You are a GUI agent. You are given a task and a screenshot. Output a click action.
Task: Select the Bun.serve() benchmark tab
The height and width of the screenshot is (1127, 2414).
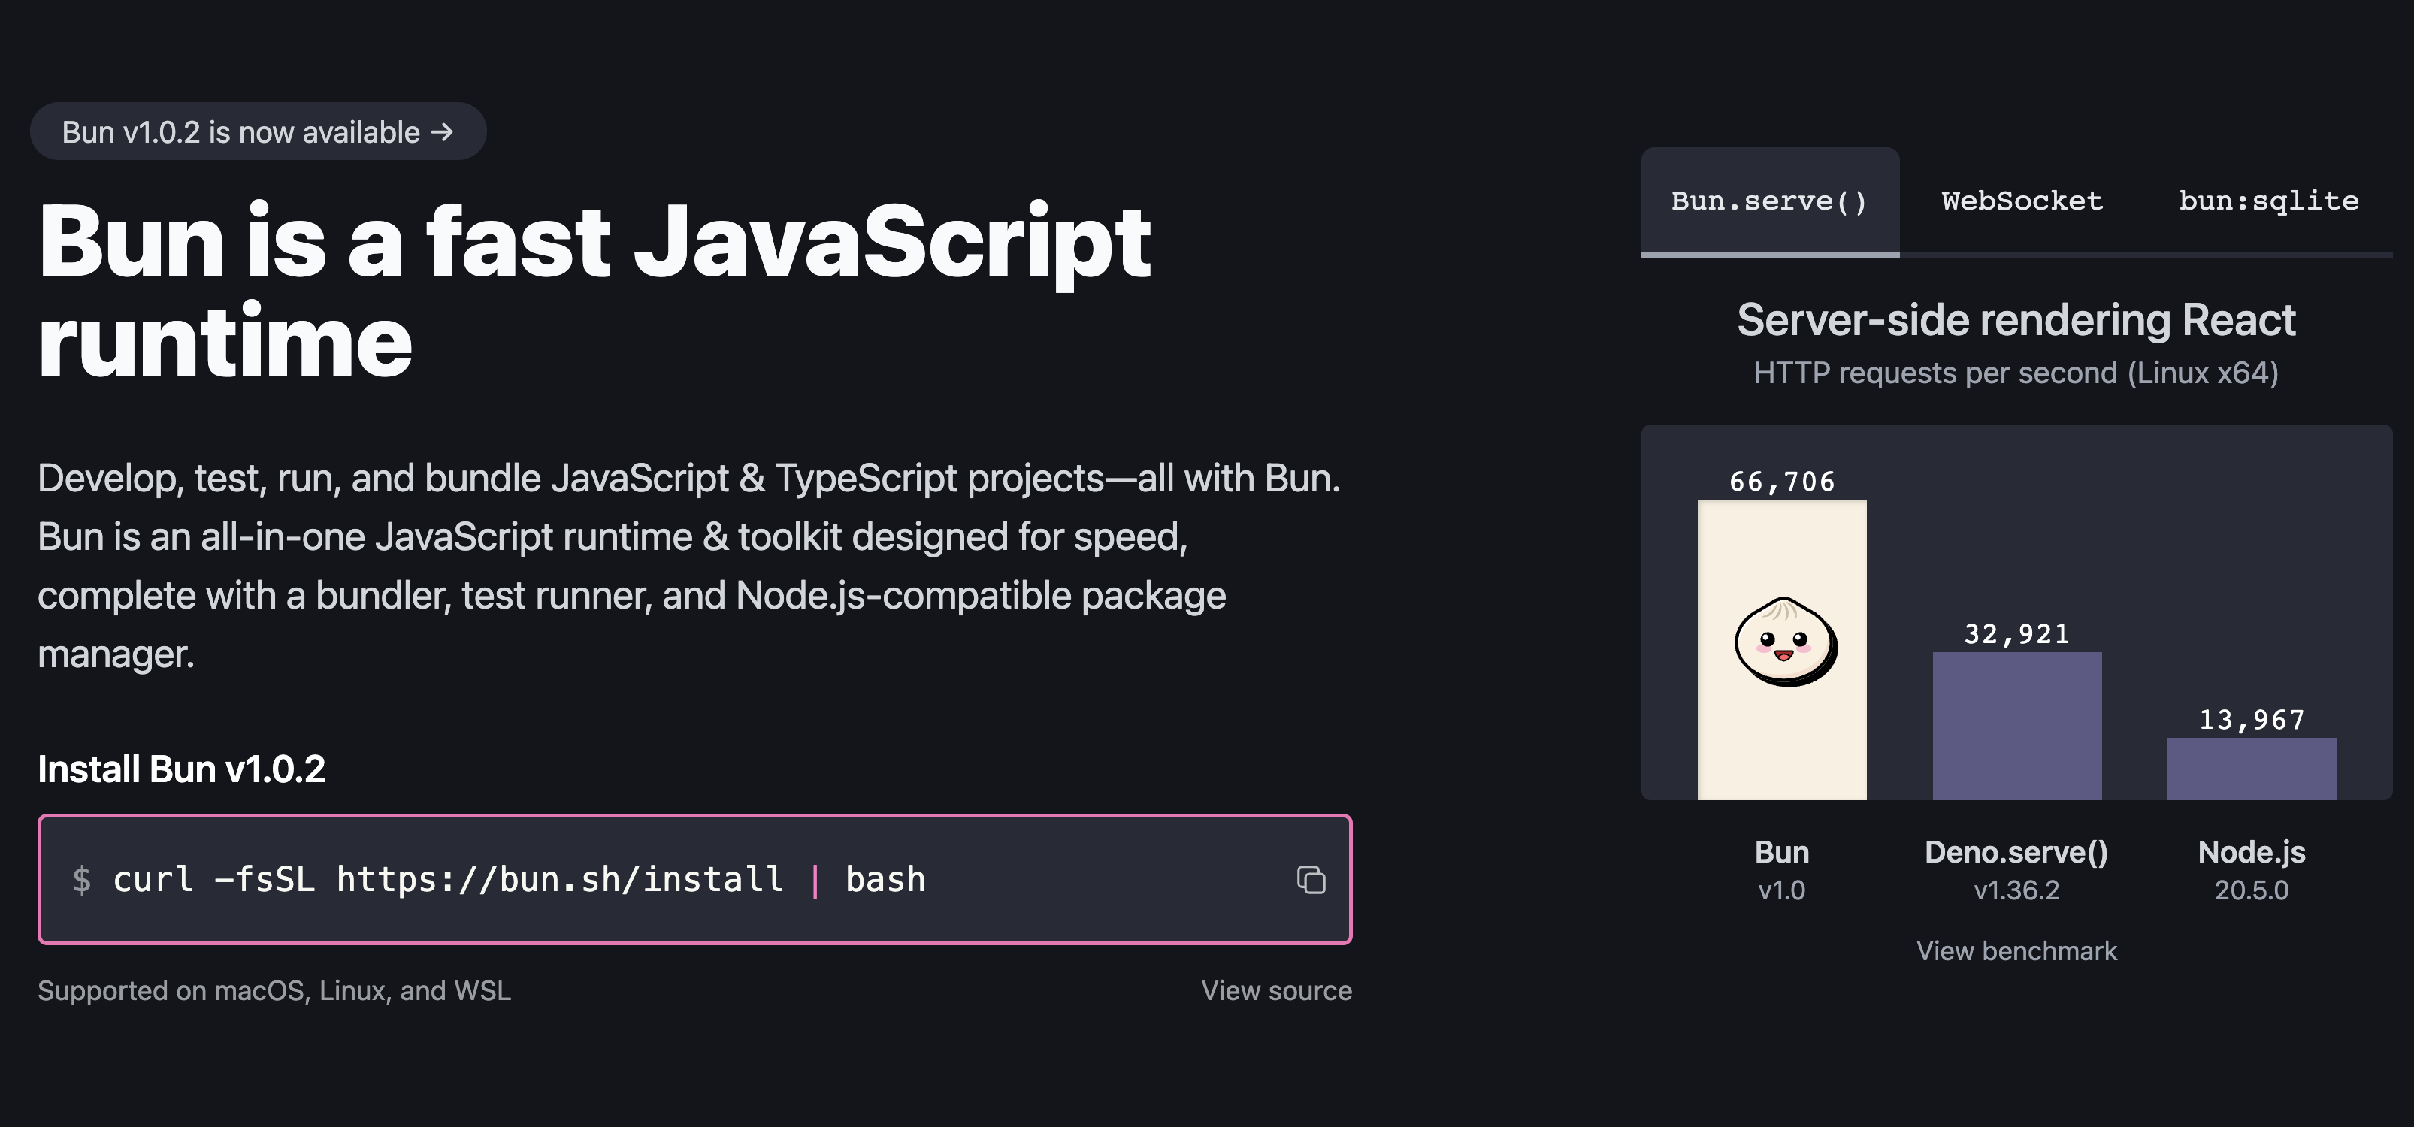pyautogui.click(x=1769, y=201)
